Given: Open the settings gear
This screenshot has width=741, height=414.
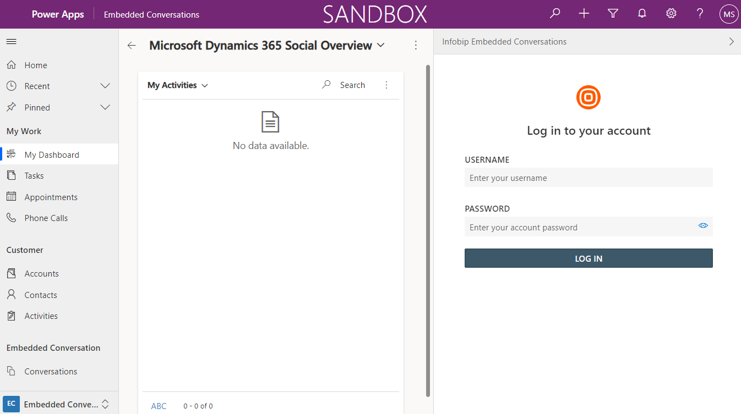Looking at the screenshot, I should pos(671,14).
